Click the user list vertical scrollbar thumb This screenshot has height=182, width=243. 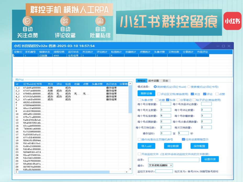(x=130, y=99)
